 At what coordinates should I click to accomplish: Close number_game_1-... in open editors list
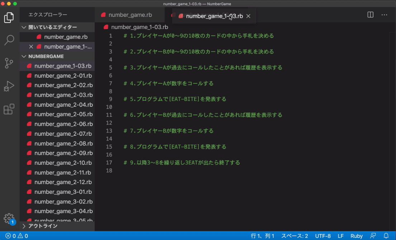(x=31, y=47)
